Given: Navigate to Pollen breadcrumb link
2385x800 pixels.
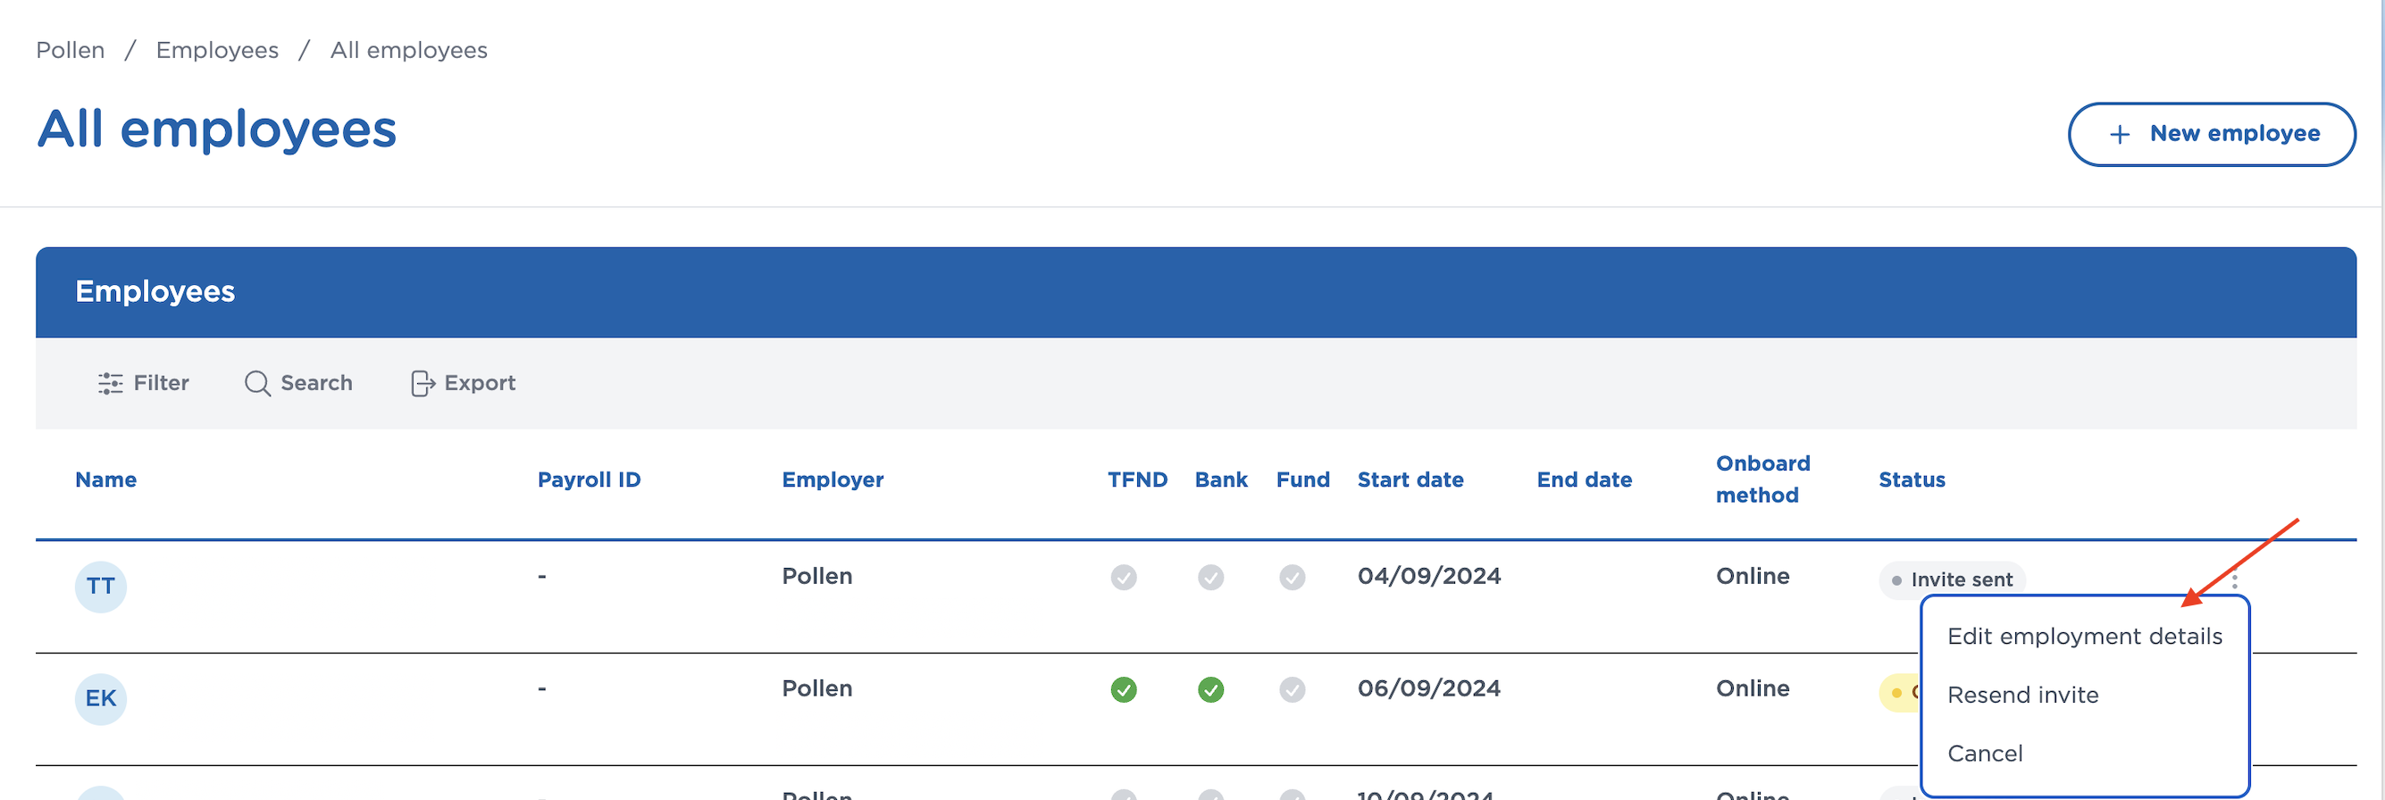Looking at the screenshot, I should pos(71,50).
